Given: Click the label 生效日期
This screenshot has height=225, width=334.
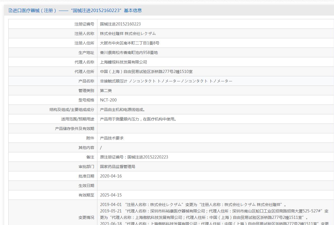Looking at the screenshot, I should (86, 186).
